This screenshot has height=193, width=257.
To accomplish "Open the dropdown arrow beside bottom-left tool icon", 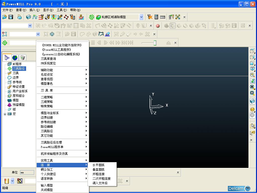I will click(x=13, y=181).
